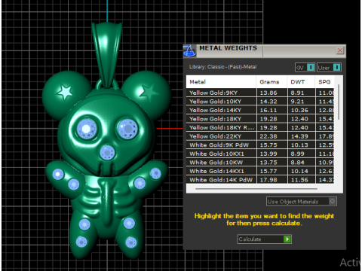Select the White Gold:10KX1 row
The width and height of the screenshot is (362, 271).
(260, 154)
